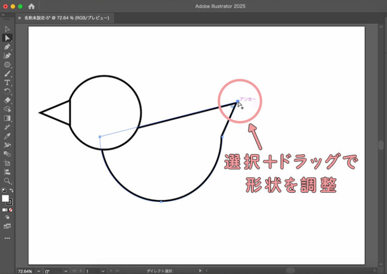The image size is (387, 274).
Task: Open the zoom level dropdown at 72.64%
Action: pyautogui.click(x=38, y=270)
